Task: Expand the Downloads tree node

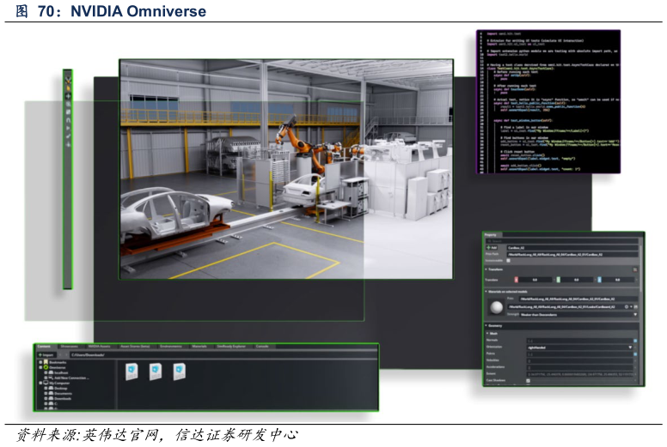Action: pyautogui.click(x=46, y=399)
